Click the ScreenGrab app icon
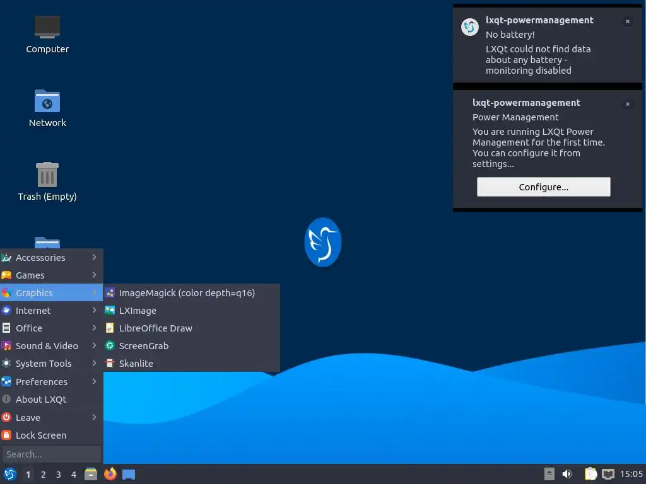This screenshot has height=484, width=646. [110, 346]
